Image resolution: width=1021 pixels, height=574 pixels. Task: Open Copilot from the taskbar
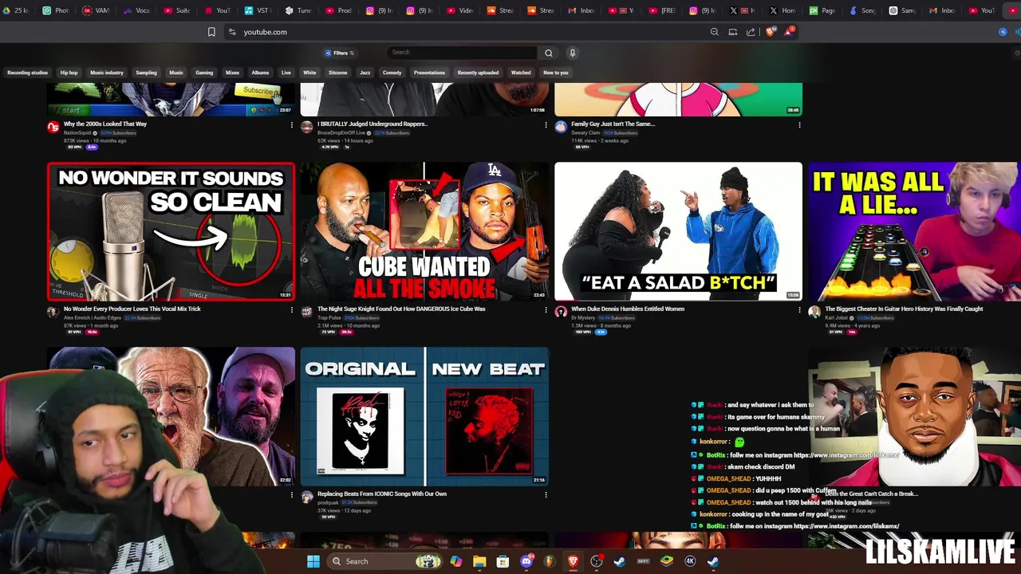455,561
